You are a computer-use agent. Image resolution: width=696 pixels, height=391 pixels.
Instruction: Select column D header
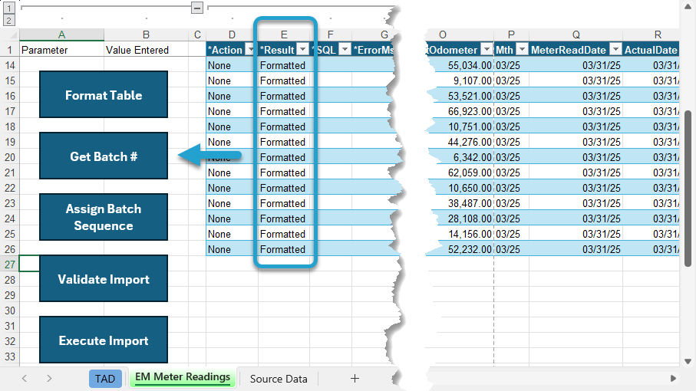click(232, 34)
